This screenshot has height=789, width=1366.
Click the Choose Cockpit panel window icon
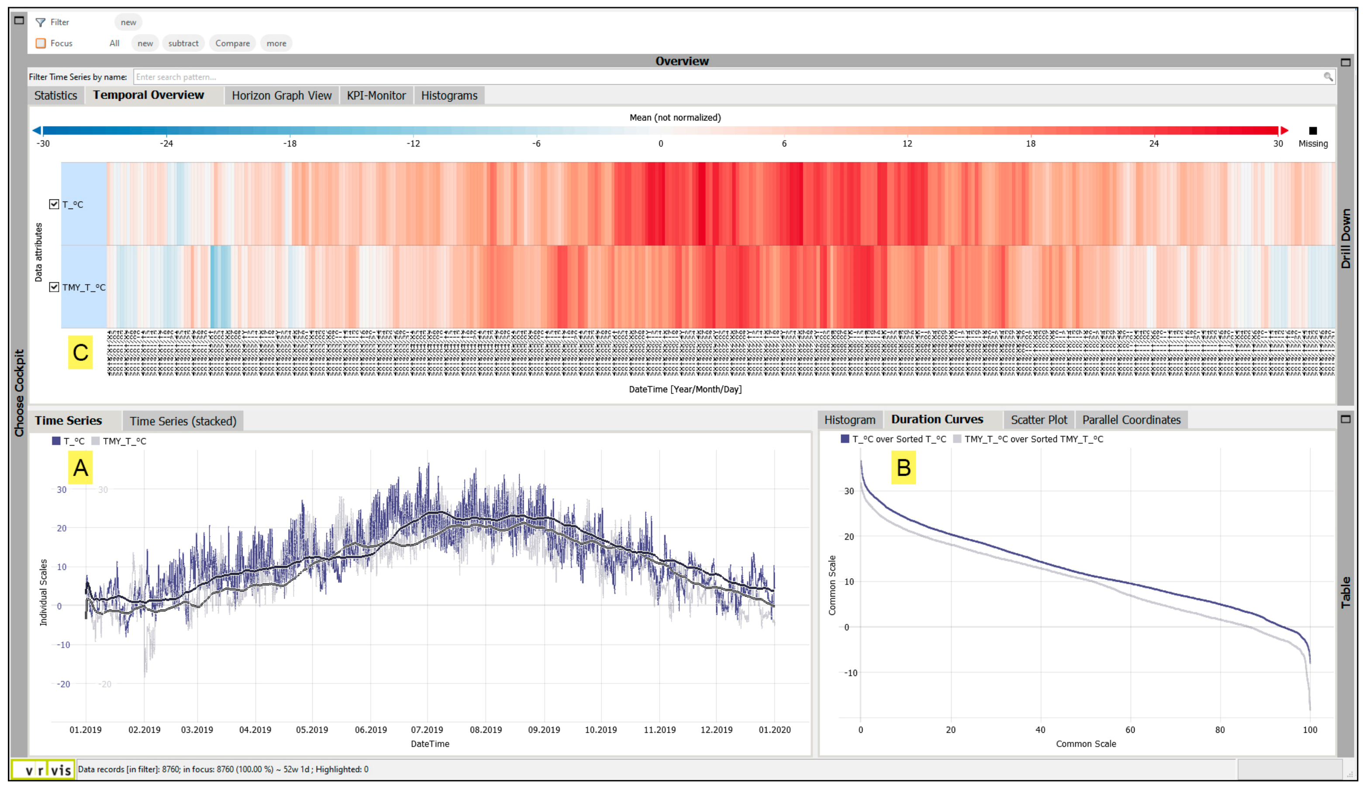click(19, 21)
